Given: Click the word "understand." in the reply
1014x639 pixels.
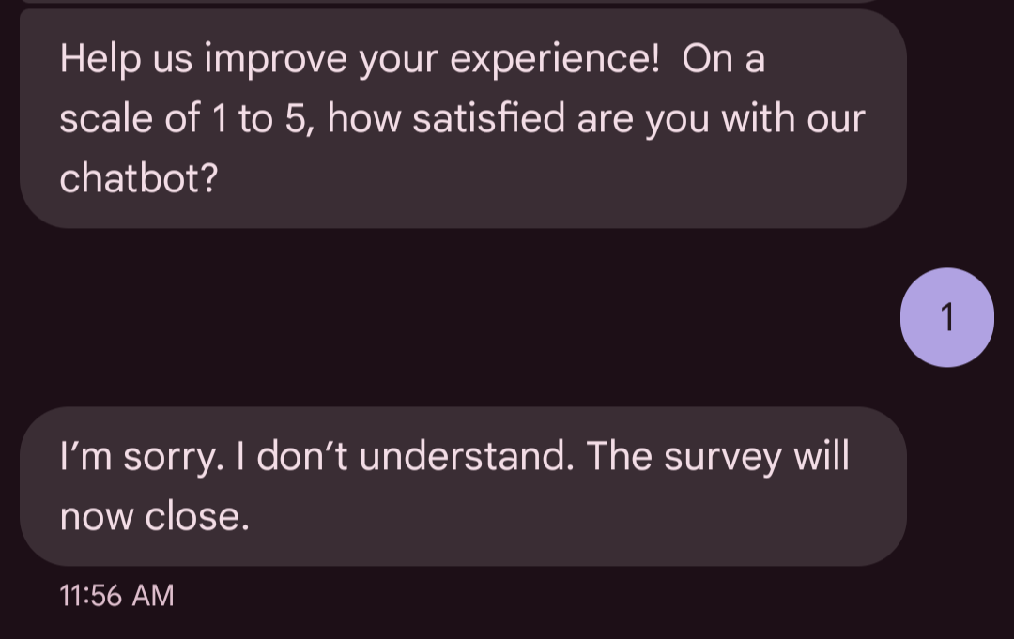Looking at the screenshot, I should [x=466, y=457].
